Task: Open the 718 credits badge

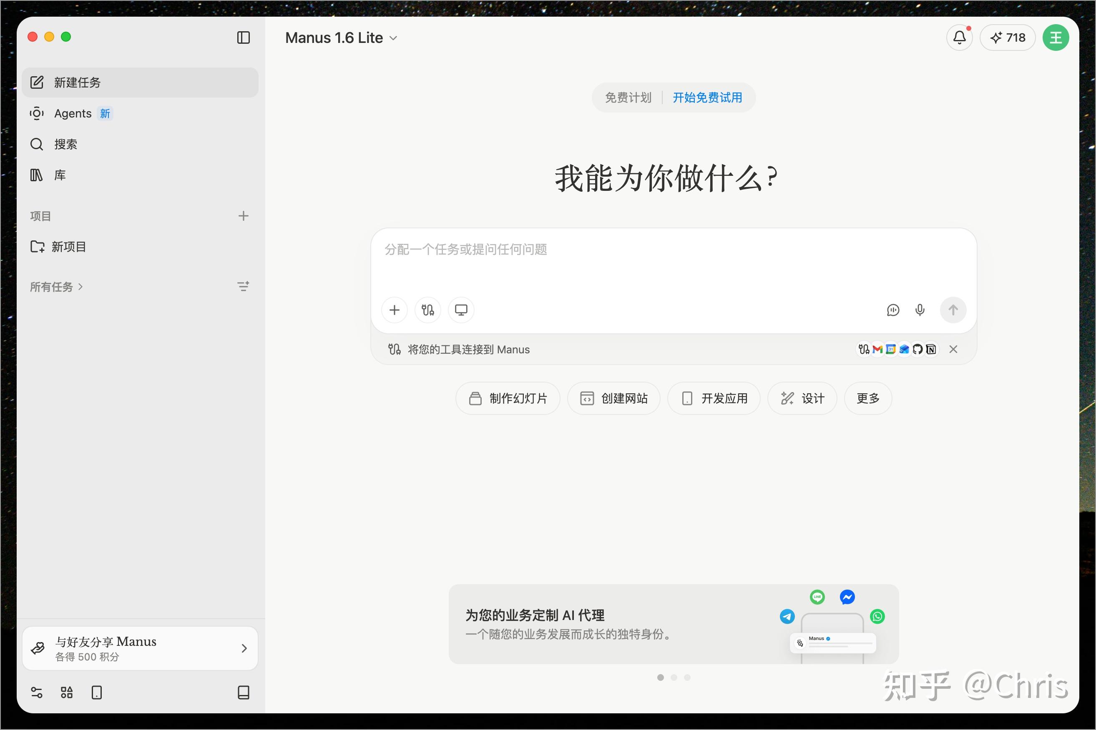Action: (1008, 38)
